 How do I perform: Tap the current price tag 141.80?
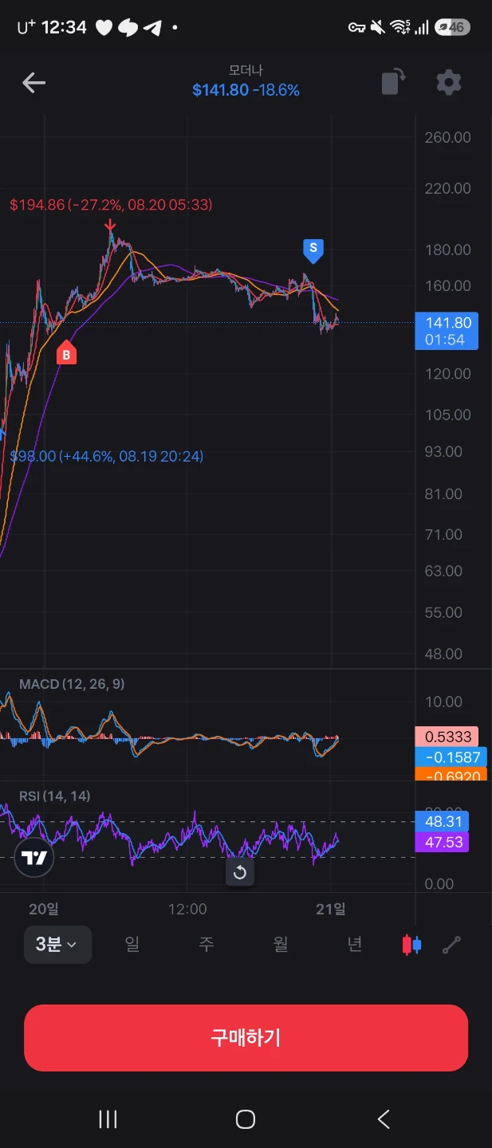tap(447, 331)
